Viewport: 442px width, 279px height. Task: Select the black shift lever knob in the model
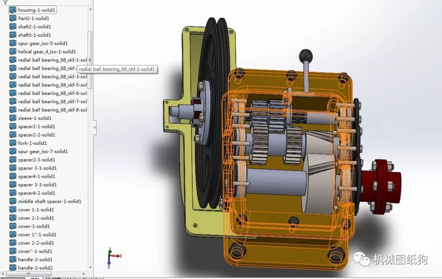(x=306, y=56)
